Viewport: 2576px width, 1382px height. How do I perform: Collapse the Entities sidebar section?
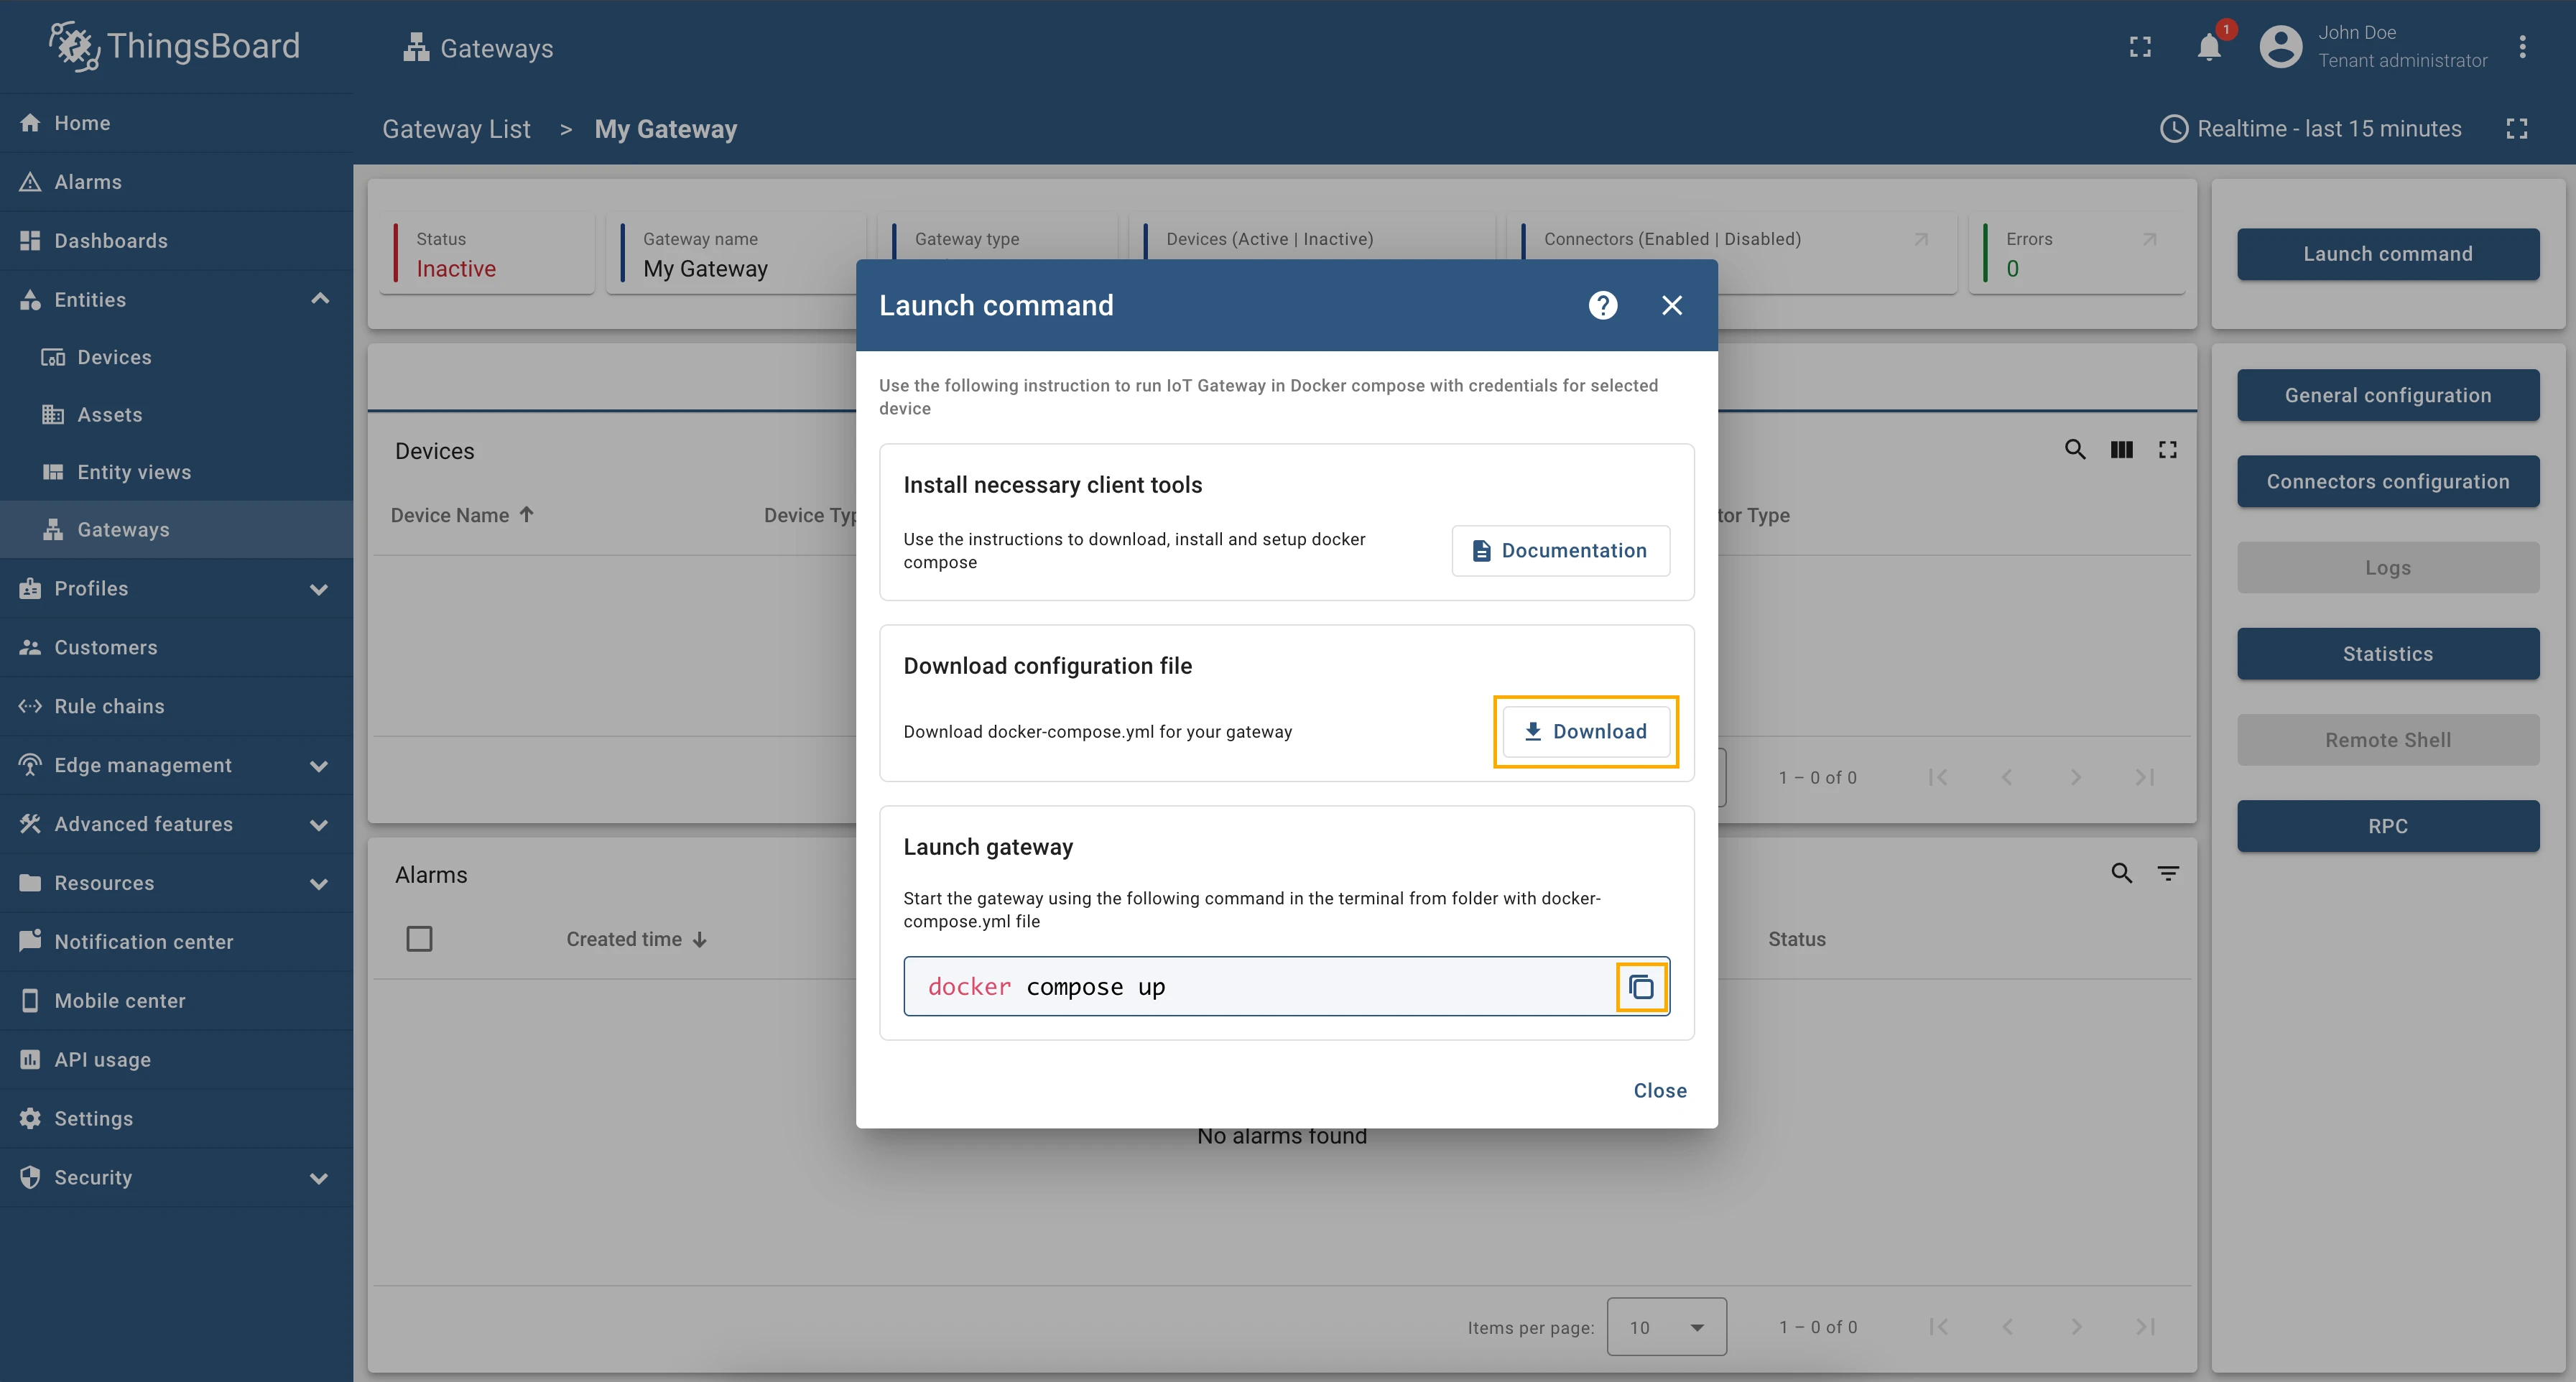point(320,299)
